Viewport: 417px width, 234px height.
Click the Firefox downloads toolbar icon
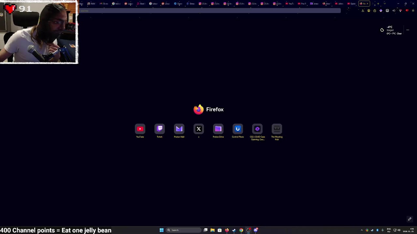coord(363,11)
